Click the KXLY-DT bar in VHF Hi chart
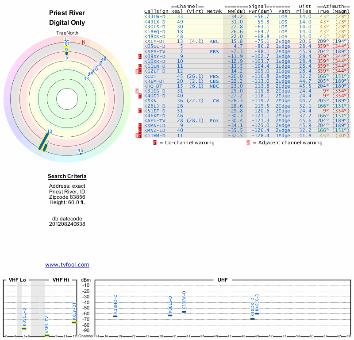The image size is (354, 340). [x=74, y=322]
